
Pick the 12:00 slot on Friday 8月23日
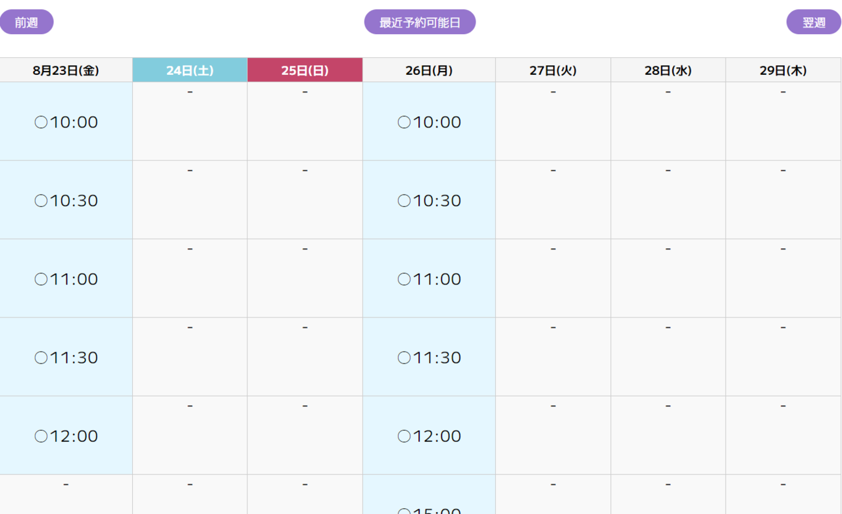[66, 436]
